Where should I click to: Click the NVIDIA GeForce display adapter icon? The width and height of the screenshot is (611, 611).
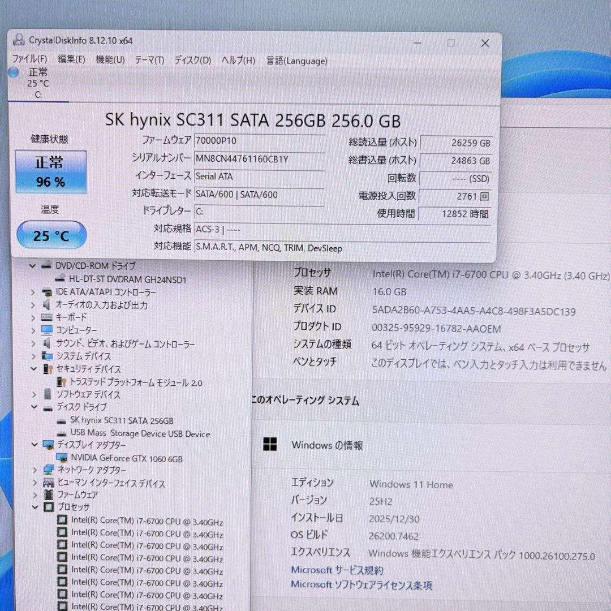62,458
